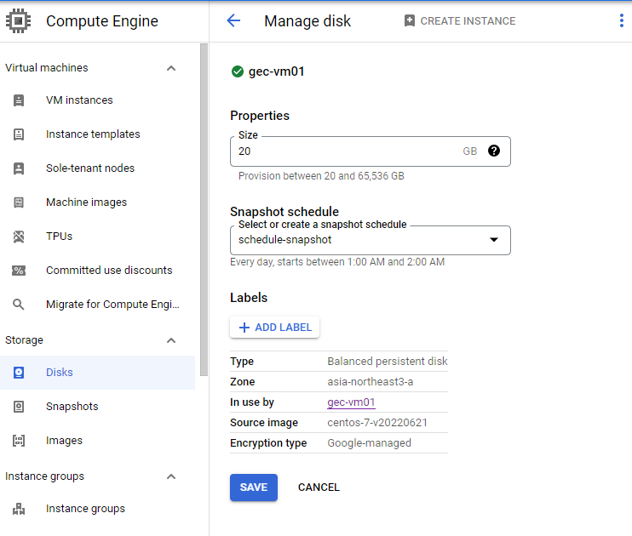Image resolution: width=632 pixels, height=536 pixels.
Task: Click the GB unit suffix in Size field
Action: coord(470,151)
